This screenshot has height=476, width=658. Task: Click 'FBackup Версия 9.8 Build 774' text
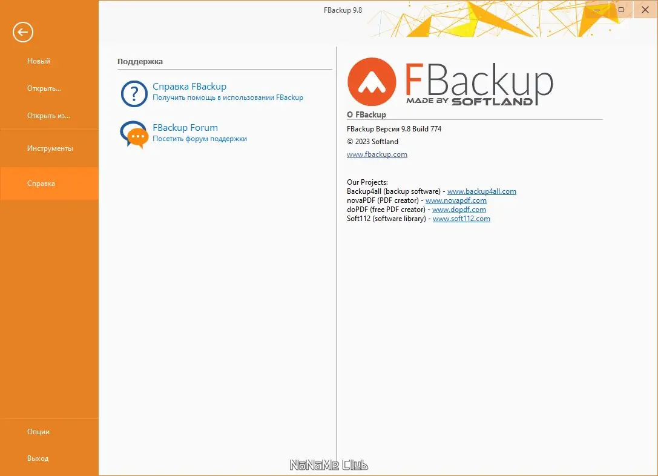[394, 129]
